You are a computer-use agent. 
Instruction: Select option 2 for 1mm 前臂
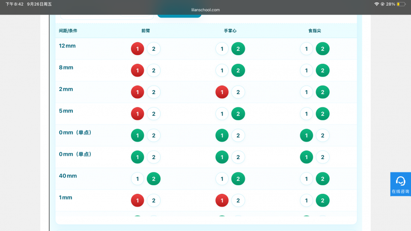pyautogui.click(x=154, y=200)
